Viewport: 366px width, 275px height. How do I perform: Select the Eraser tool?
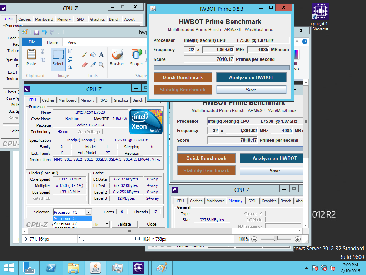tap(84, 64)
